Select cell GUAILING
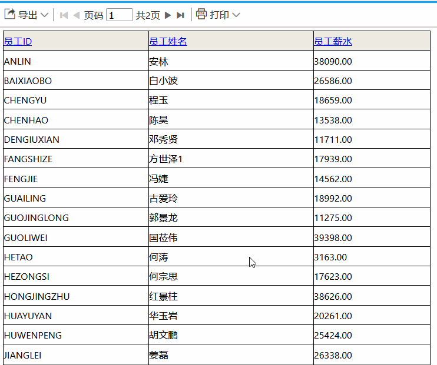The width and height of the screenshot is (437, 365). click(x=76, y=197)
